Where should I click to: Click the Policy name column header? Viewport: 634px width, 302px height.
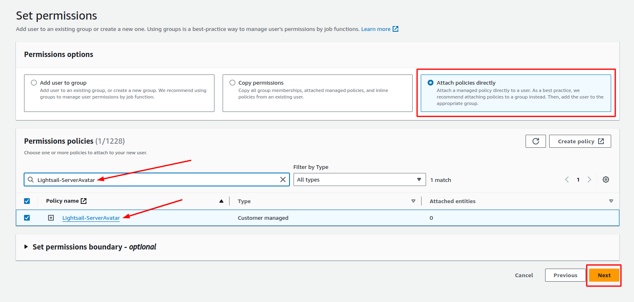tap(62, 201)
